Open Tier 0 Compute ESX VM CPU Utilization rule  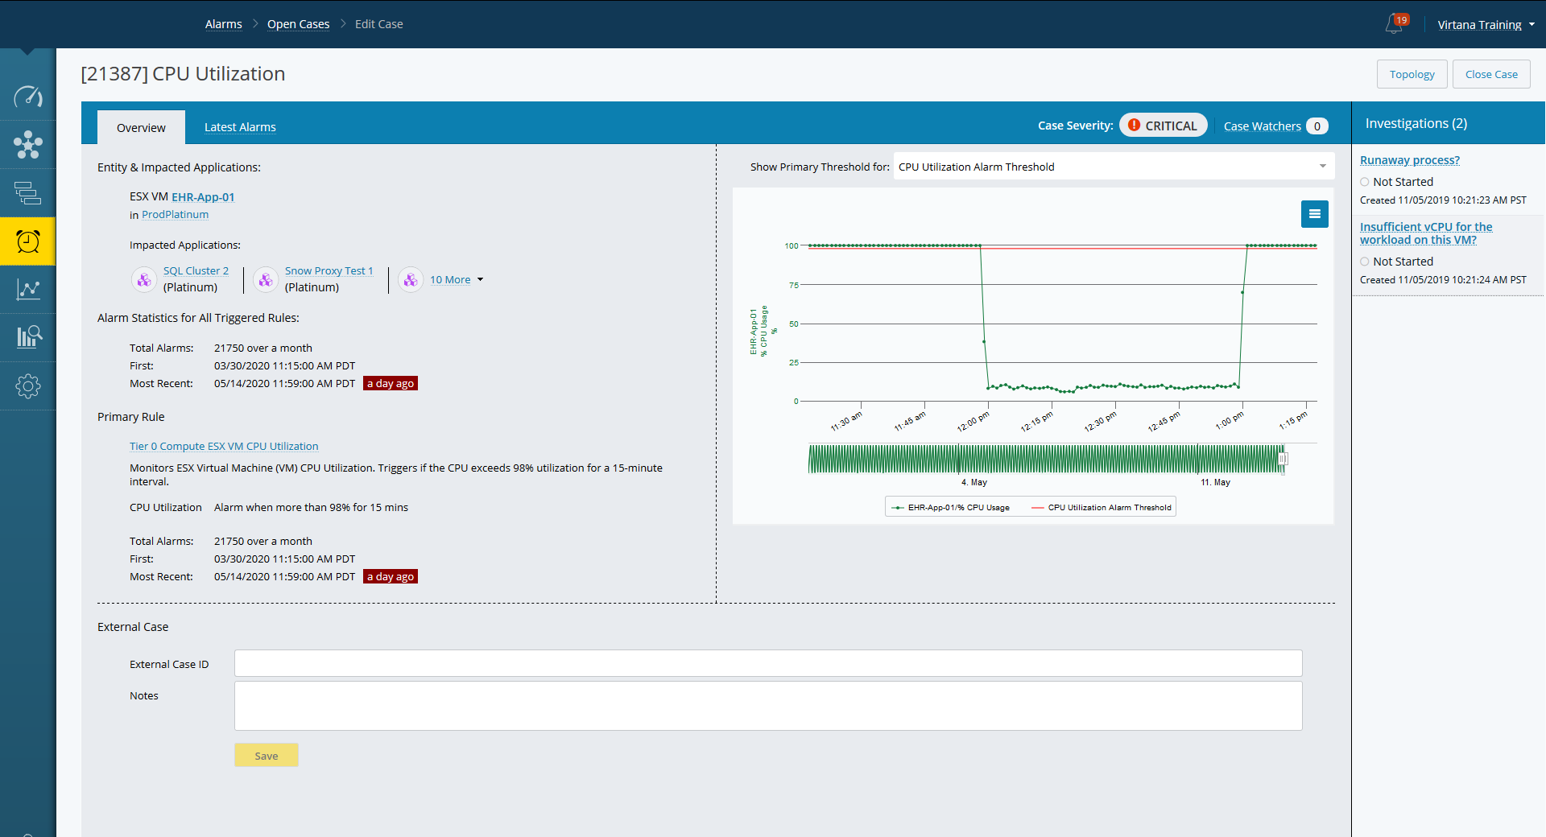click(x=224, y=446)
